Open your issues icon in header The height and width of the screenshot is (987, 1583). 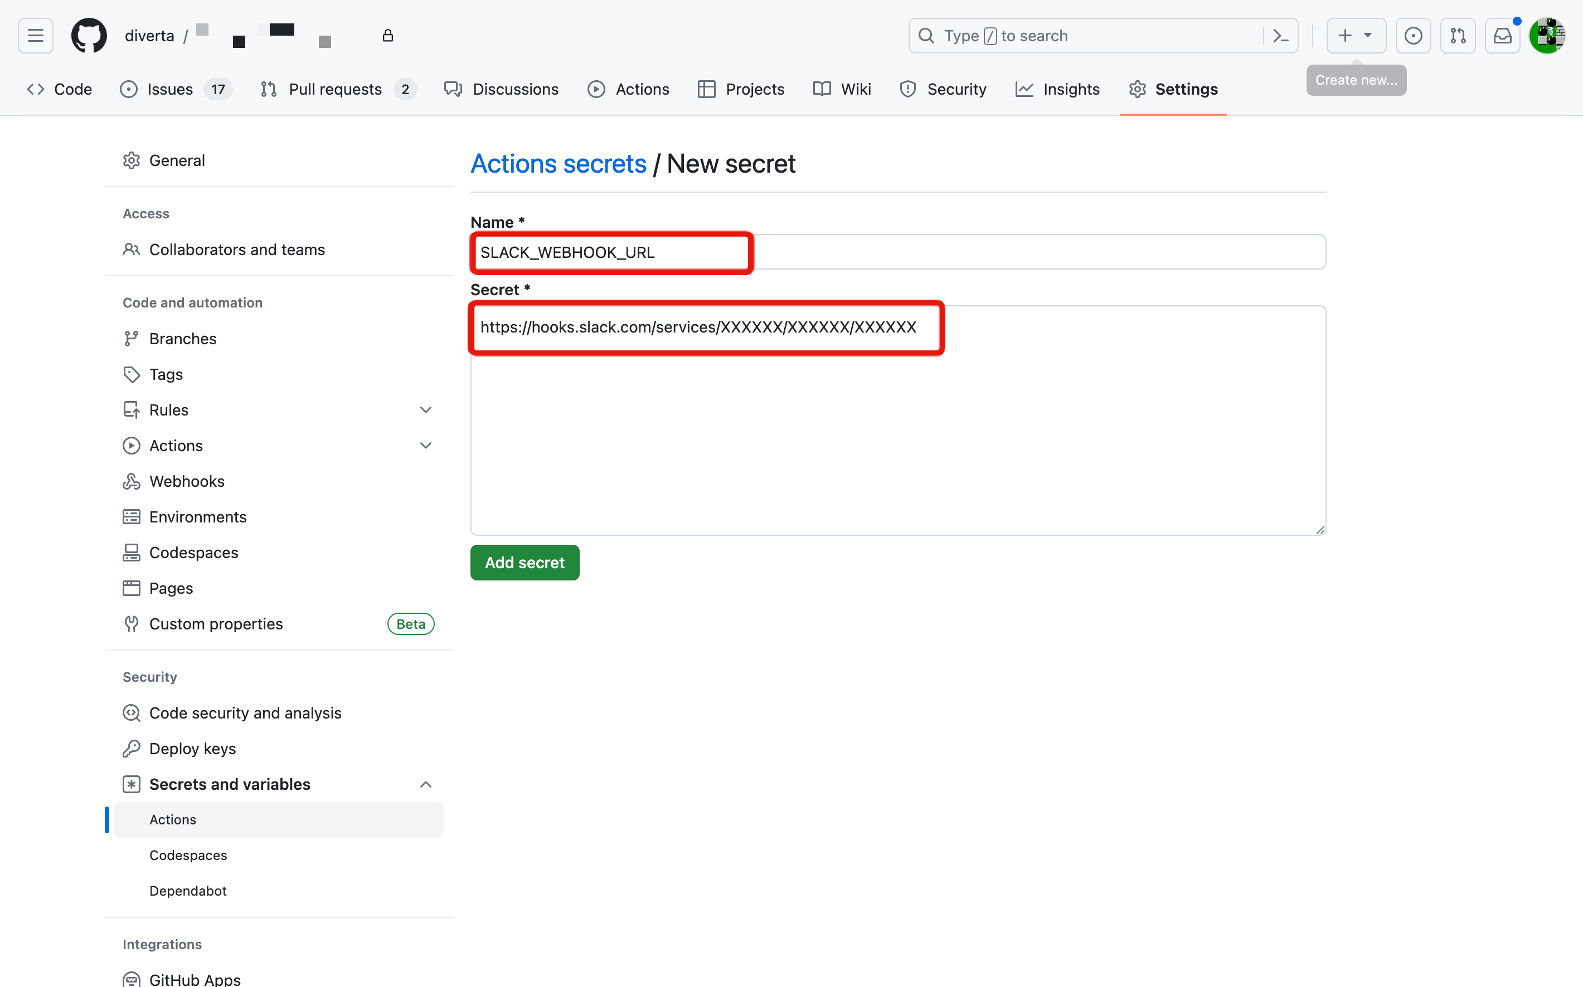pyautogui.click(x=1413, y=35)
